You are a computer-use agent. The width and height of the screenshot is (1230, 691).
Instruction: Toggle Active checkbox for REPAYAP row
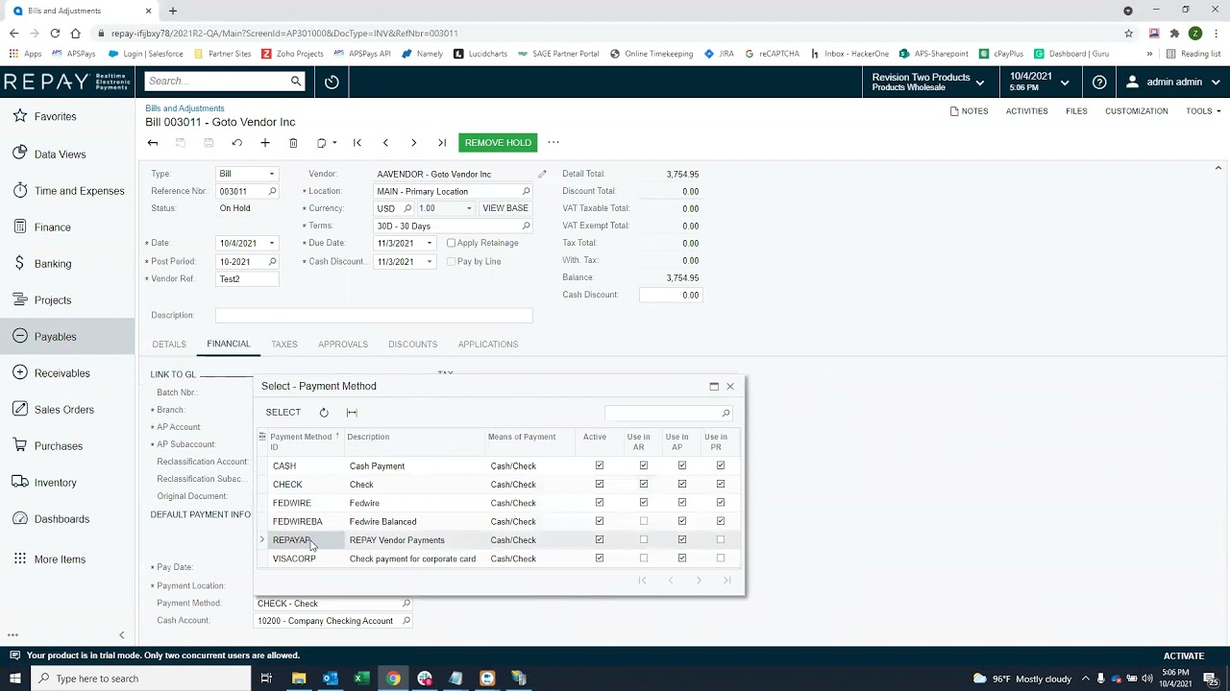pyautogui.click(x=600, y=539)
